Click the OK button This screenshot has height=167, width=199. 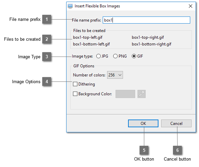[x=143, y=123]
